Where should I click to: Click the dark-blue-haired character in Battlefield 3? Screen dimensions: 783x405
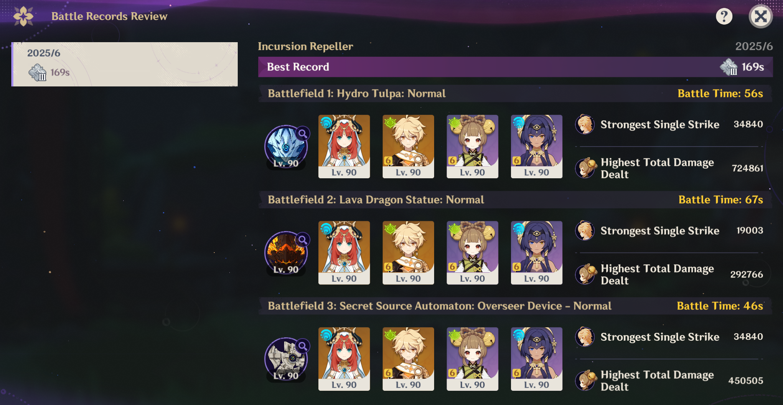click(536, 359)
